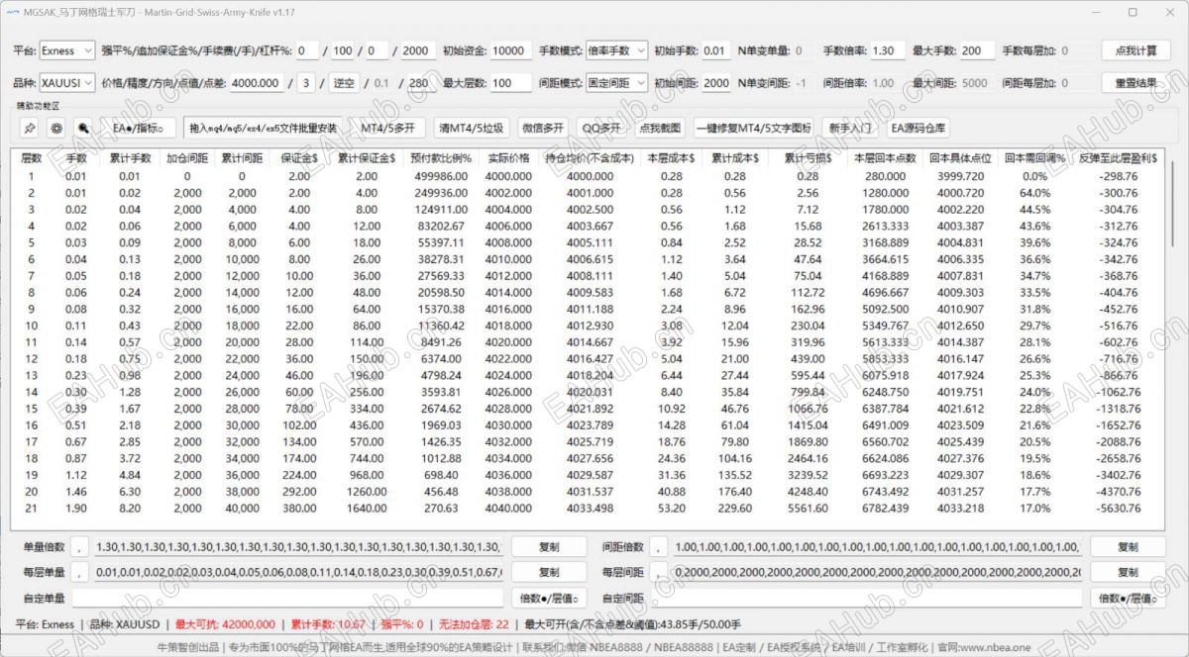Screen dimensions: 1189x657
Task: Click the 点我截图 screenshot button
Action: pos(660,129)
